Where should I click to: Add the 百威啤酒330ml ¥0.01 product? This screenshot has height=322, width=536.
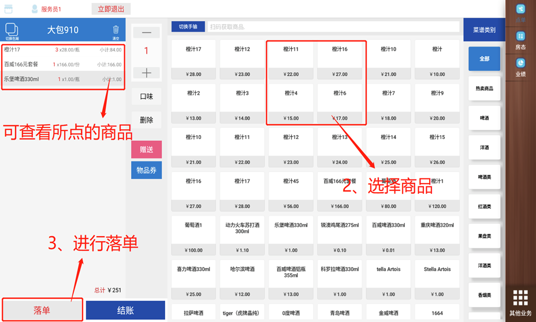click(x=388, y=235)
